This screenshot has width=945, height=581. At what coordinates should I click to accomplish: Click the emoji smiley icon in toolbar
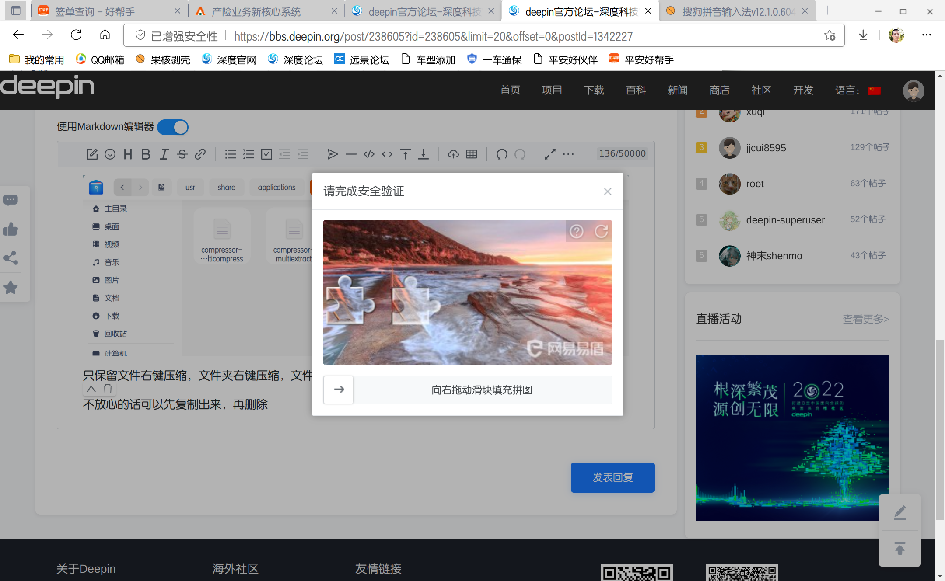[110, 154]
